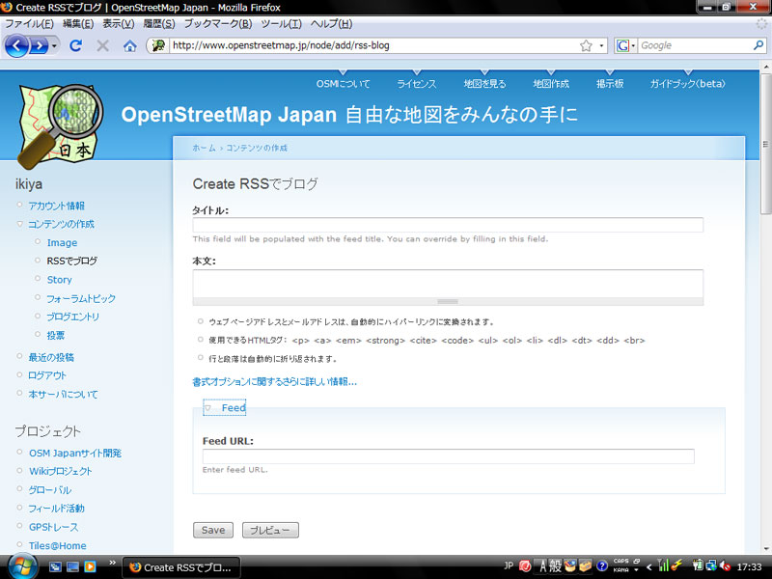Open フィールド活動 project link
The image size is (772, 579).
[x=56, y=509]
